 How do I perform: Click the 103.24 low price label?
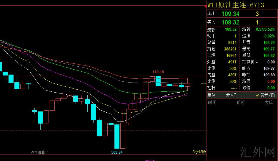tap(117, 152)
